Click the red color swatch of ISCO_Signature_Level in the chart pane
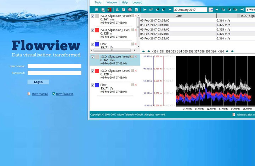 (x=97, y=71)
